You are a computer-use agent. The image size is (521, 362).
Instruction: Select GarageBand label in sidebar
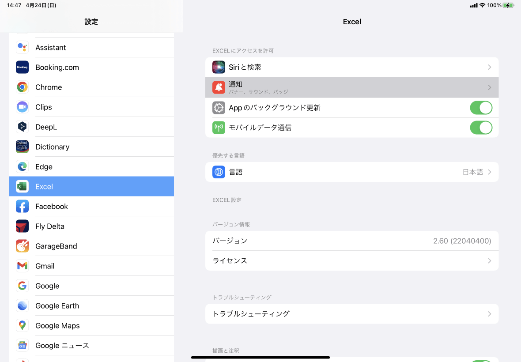pyautogui.click(x=56, y=246)
